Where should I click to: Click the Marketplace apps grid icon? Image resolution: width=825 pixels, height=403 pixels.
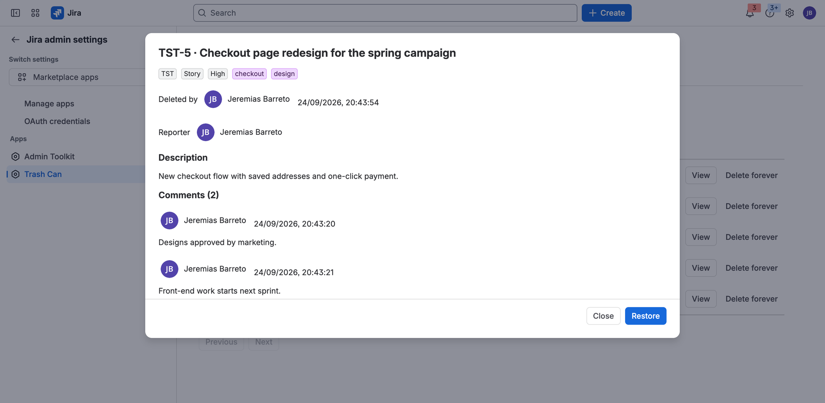[x=22, y=77]
